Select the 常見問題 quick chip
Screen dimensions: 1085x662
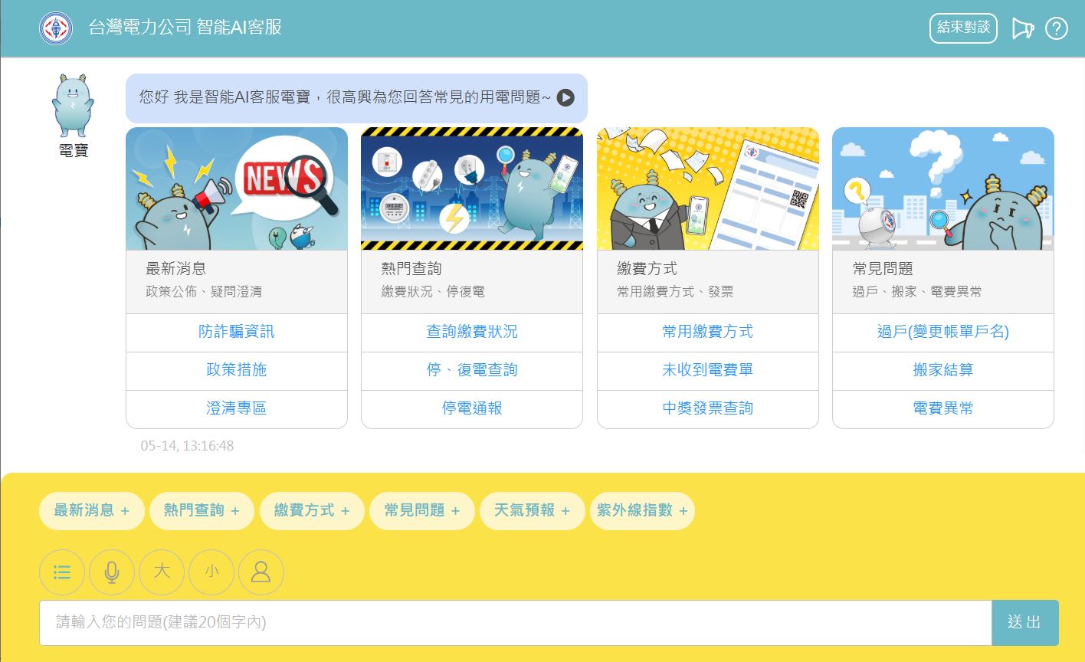point(422,511)
